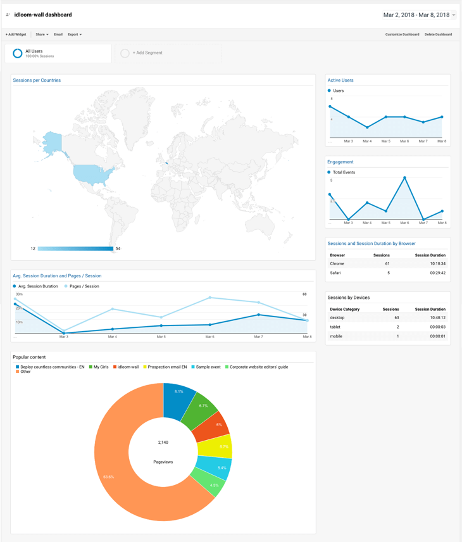Click the Delete Dashboard button

coord(438,35)
